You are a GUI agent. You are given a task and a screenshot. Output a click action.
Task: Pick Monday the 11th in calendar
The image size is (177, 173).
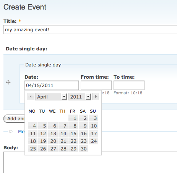click(x=33, y=134)
